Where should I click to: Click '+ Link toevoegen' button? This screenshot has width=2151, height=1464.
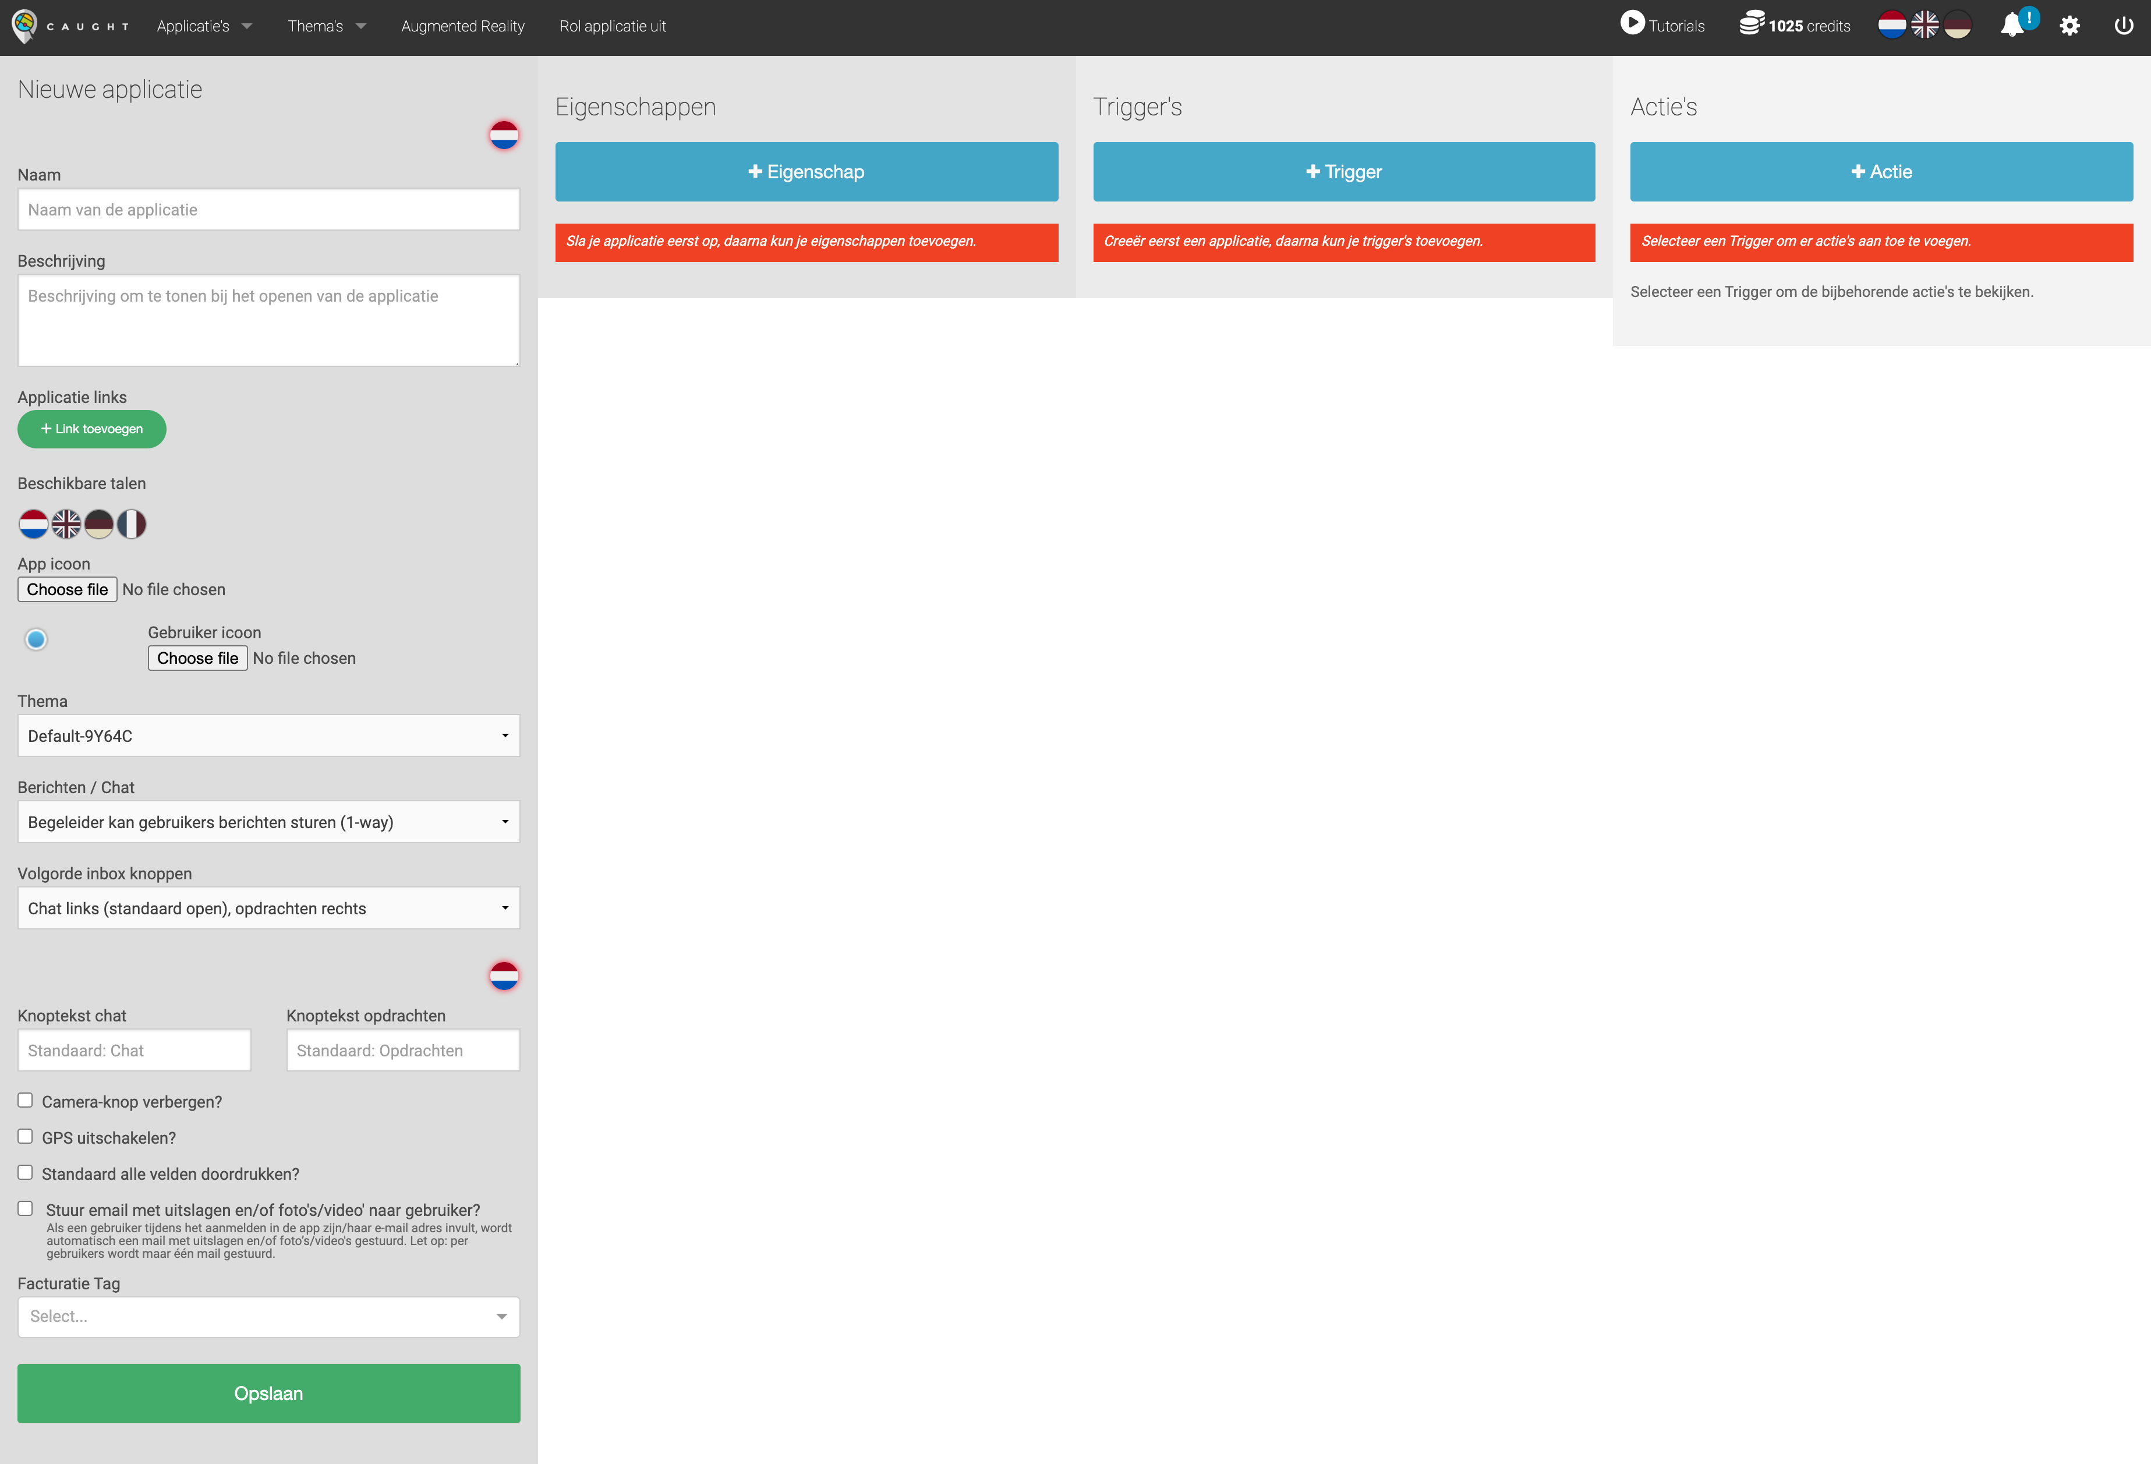coord(91,429)
